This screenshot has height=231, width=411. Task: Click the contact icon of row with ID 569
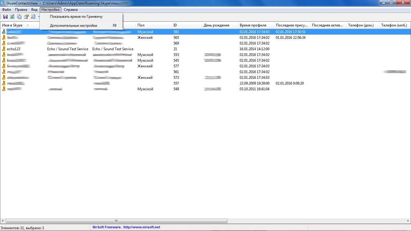pos(4,43)
